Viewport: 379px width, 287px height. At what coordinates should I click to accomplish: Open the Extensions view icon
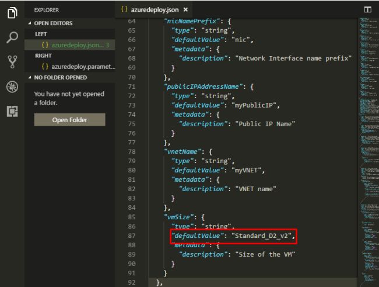click(x=12, y=111)
